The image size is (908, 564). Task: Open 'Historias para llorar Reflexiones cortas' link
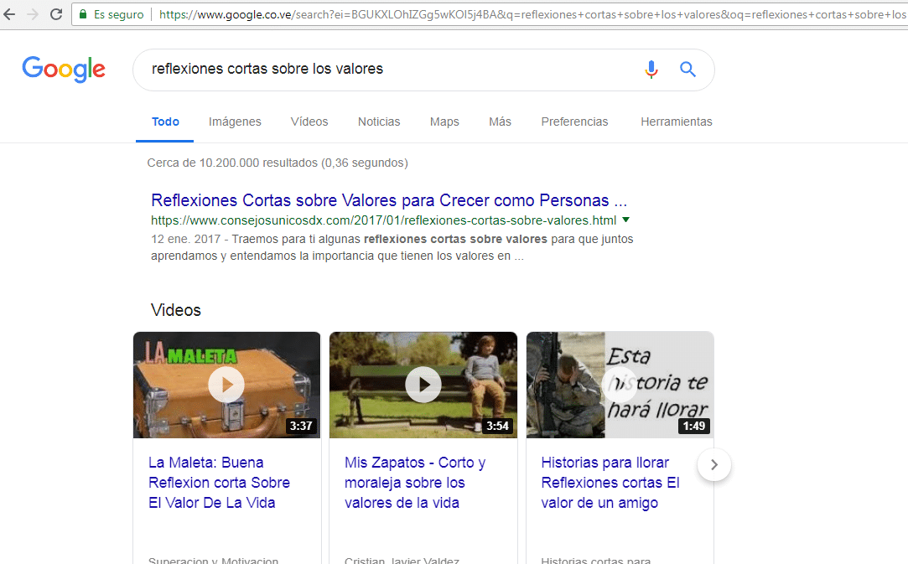point(610,483)
